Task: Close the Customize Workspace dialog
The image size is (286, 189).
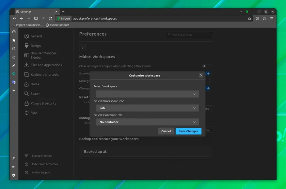Action: coord(201,75)
